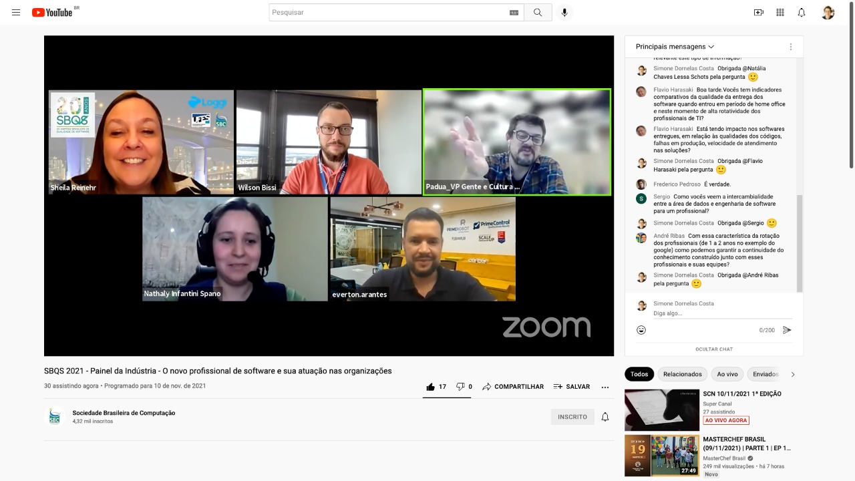This screenshot has width=855, height=481.
Task: Send the chat message arrow
Action: pyautogui.click(x=787, y=330)
